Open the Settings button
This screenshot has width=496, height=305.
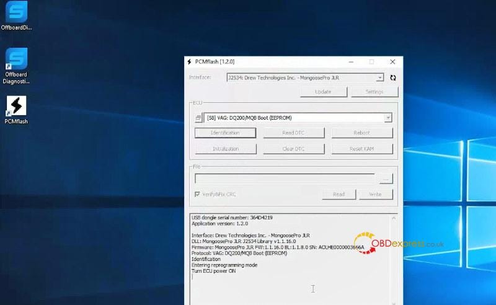tap(374, 92)
